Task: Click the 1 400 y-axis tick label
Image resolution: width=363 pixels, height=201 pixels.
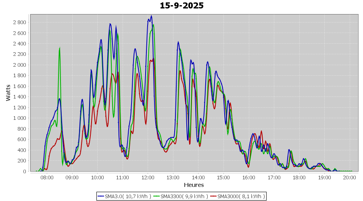Action: click(x=20, y=97)
